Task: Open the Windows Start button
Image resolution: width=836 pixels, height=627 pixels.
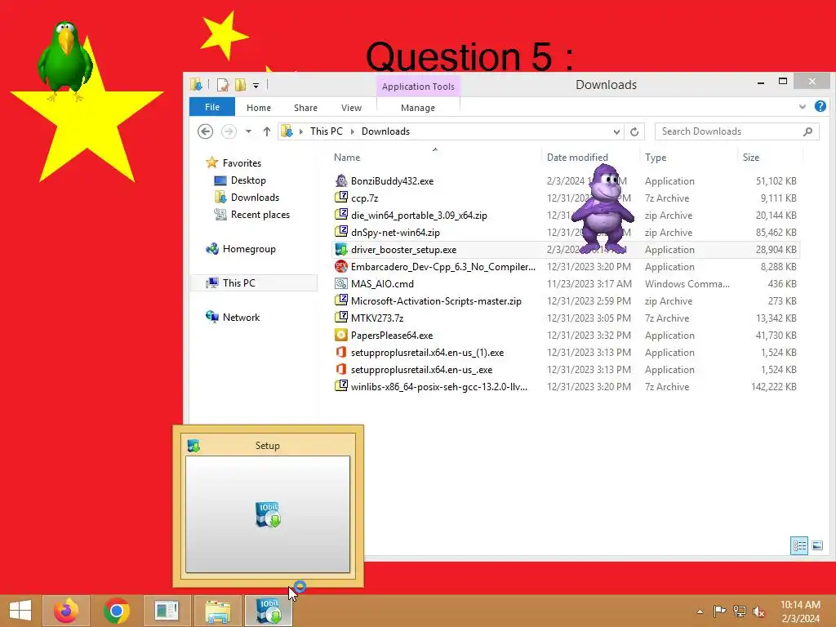Action: tap(20, 611)
